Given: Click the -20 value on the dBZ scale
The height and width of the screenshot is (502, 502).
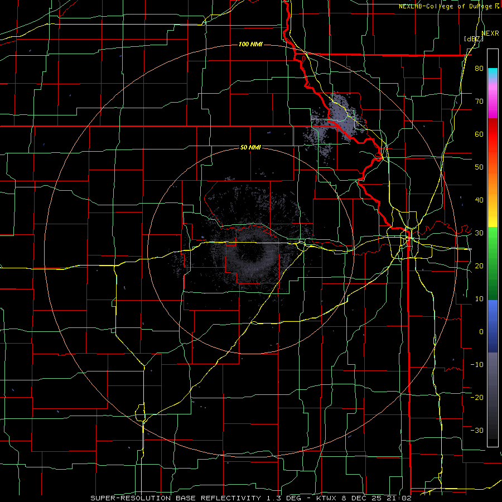Looking at the screenshot, I should click(x=477, y=397).
